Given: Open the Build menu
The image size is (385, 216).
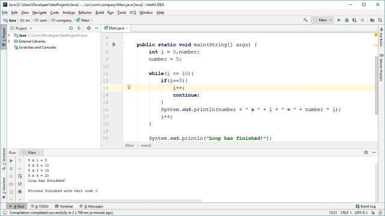Looking at the screenshot, I should pos(99,13).
